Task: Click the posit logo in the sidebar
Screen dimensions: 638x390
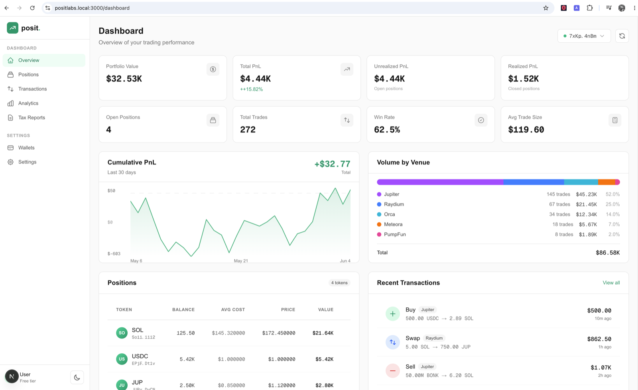Action: tap(24, 28)
